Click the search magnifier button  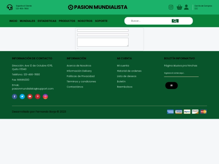[175, 21]
